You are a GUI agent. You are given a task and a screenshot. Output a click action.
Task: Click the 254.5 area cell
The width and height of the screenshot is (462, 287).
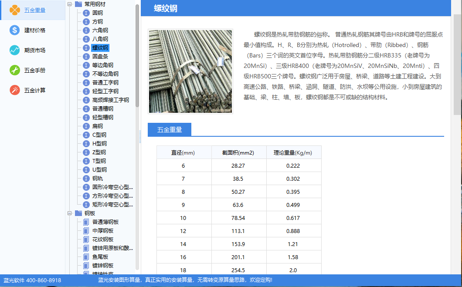238,270
